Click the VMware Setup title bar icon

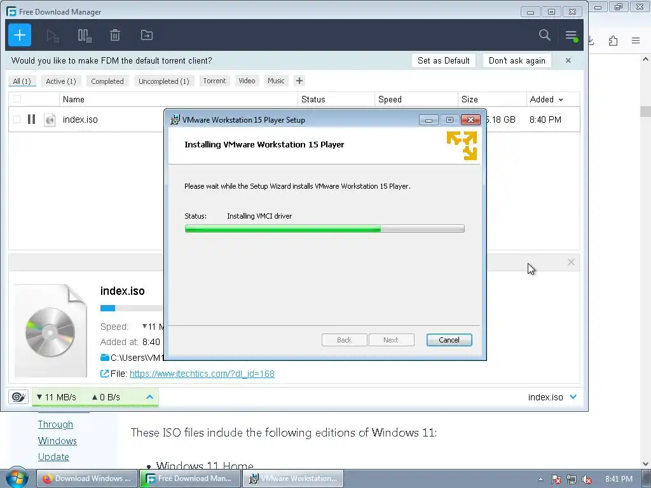[x=175, y=119]
